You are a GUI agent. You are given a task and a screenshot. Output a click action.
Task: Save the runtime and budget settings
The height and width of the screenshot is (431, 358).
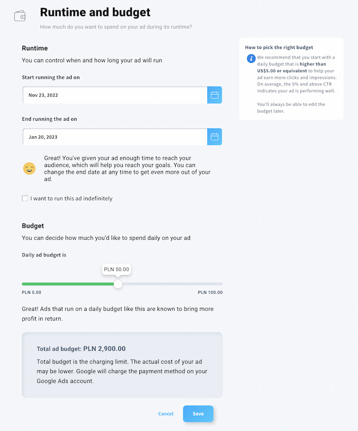coord(198,414)
